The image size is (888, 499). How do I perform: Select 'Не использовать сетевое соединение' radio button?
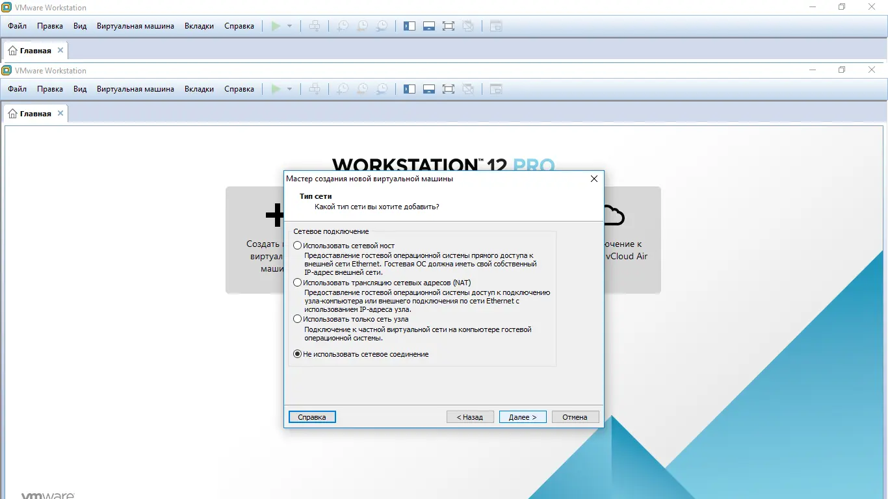point(298,354)
